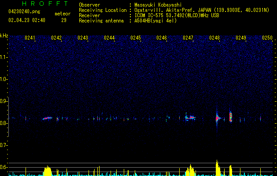Click the date stamp 02.04.23 02:40
Viewport: 277px width, 176px height.
[27, 20]
